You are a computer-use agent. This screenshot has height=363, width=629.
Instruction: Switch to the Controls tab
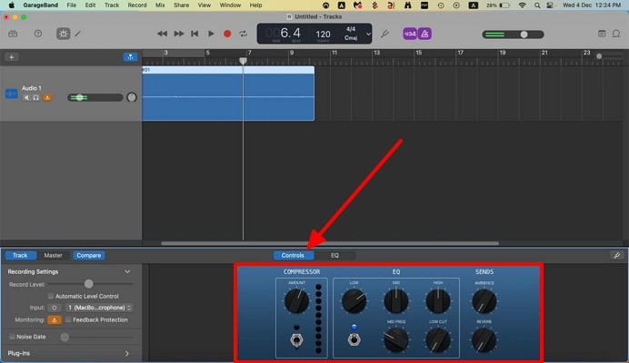(293, 255)
